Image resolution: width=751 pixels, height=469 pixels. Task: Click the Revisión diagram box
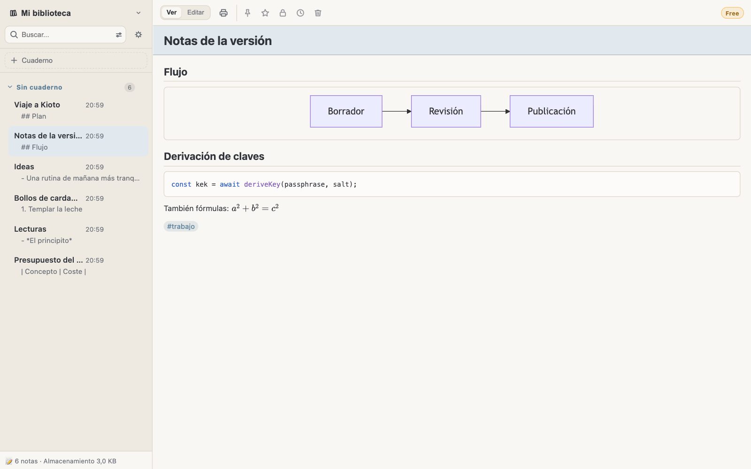[x=446, y=111]
